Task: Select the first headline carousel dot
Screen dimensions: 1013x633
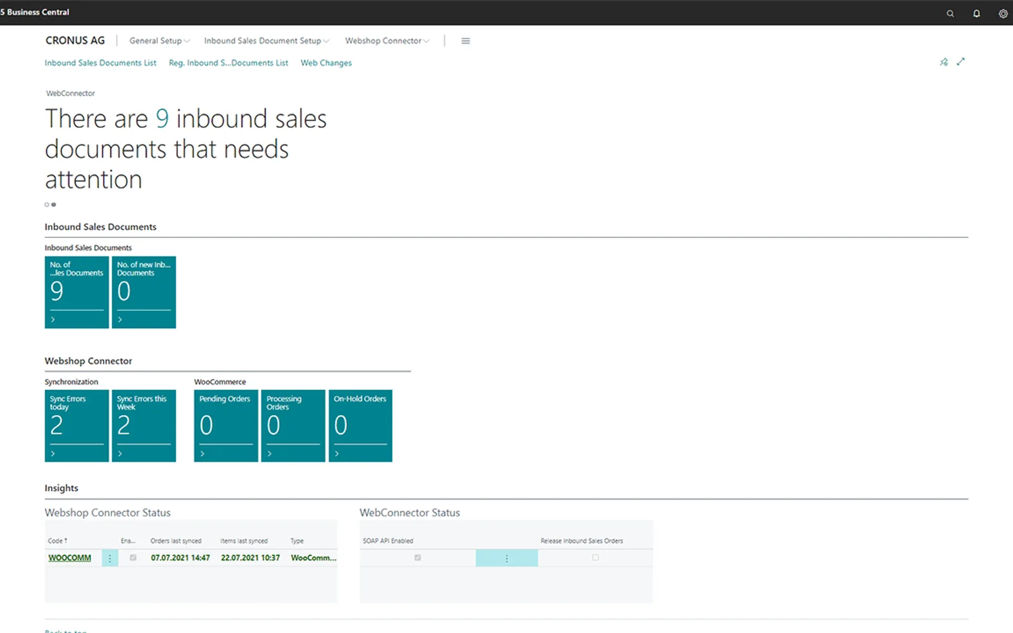Action: pos(47,204)
